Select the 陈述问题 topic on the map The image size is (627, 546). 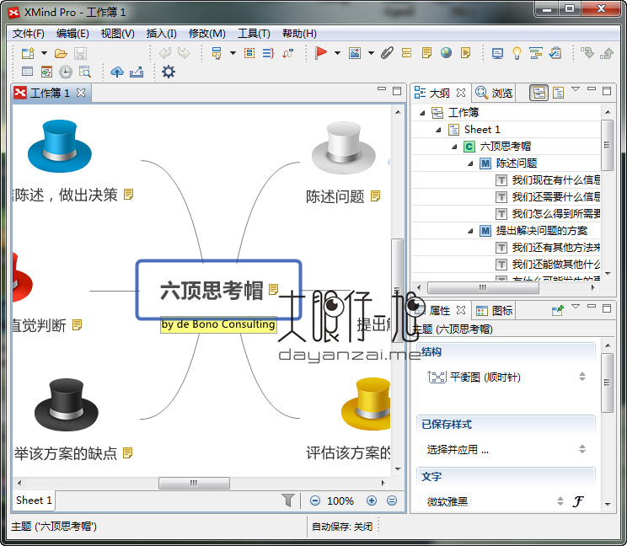tap(335, 196)
